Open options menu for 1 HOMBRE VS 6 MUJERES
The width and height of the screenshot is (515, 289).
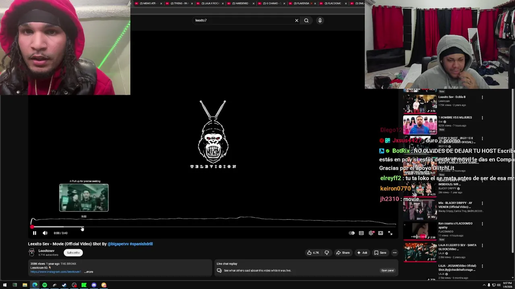tap(482, 118)
